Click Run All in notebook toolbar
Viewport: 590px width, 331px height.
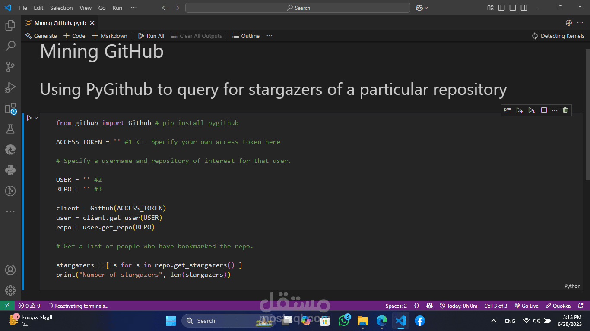click(x=151, y=36)
